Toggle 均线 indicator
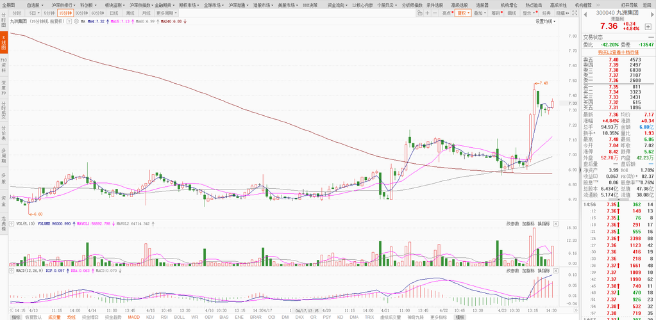656x320 pixels. pos(71,317)
